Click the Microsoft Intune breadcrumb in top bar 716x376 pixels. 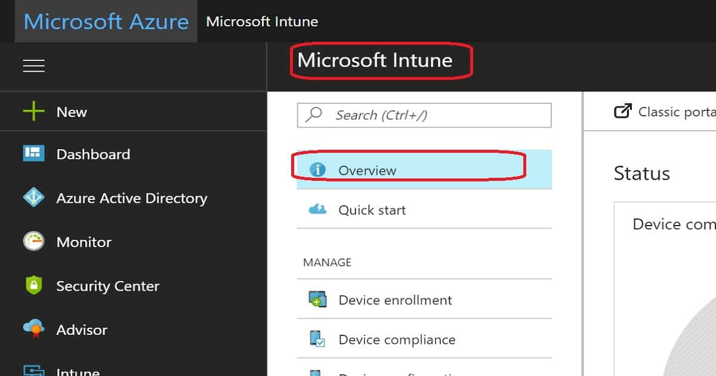[262, 22]
